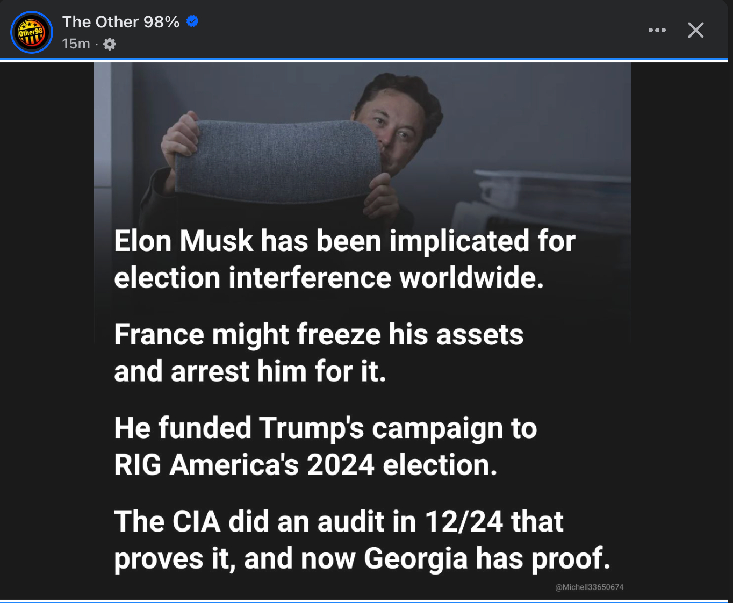Click the "and arrest him for it" line
Screen dimensions: 733x603
pyautogui.click(x=250, y=371)
